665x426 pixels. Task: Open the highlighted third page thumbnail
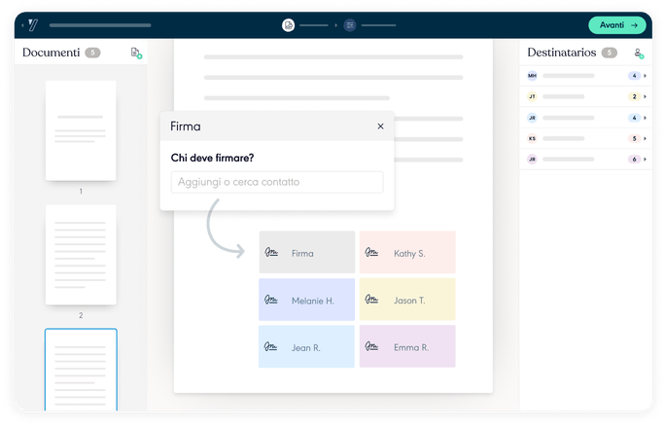tap(81, 370)
